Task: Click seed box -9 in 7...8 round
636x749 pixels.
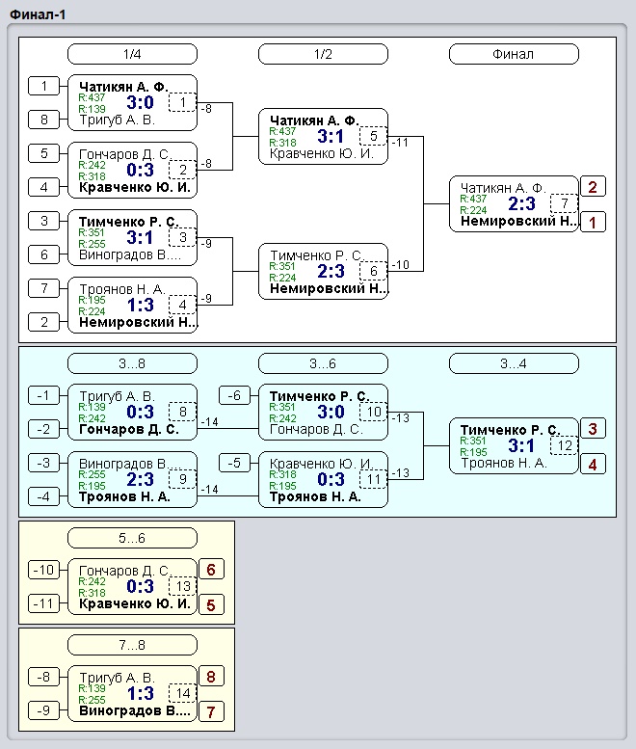Action: point(44,709)
